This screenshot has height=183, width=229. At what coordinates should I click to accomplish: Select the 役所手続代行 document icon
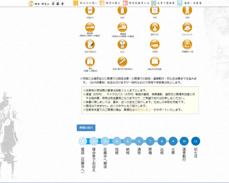tap(90, 44)
